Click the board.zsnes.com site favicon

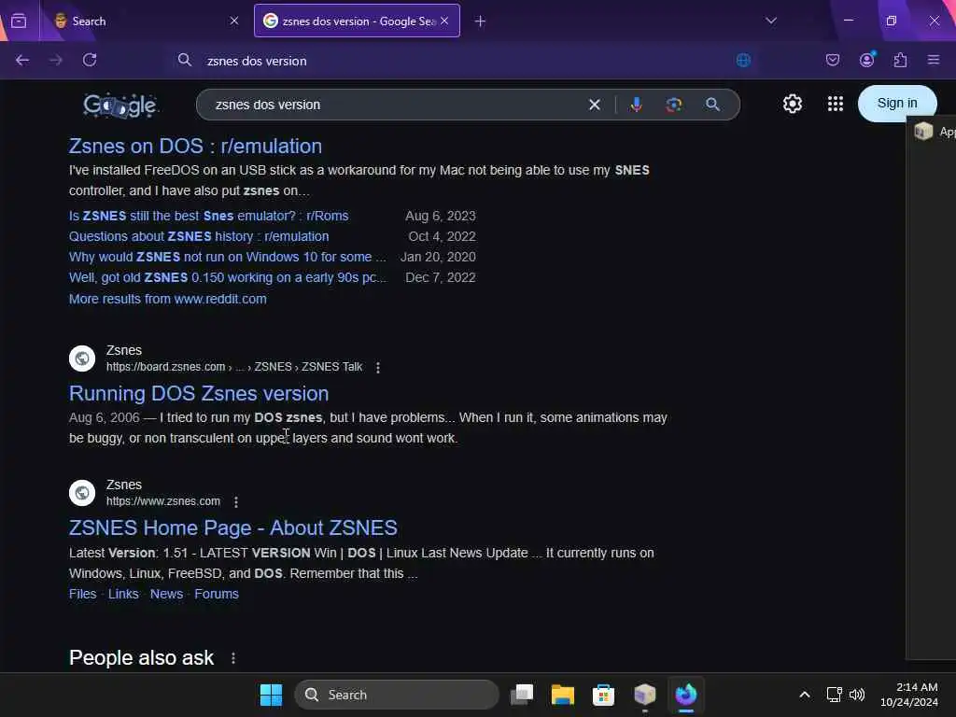pos(82,358)
